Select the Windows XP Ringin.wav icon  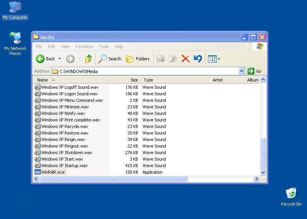point(37,139)
